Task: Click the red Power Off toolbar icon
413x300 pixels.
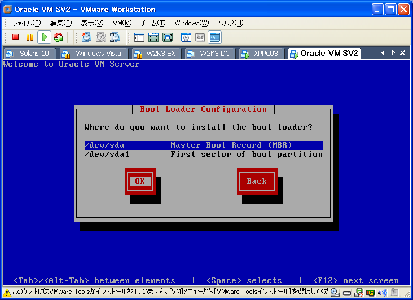Action: [16, 37]
